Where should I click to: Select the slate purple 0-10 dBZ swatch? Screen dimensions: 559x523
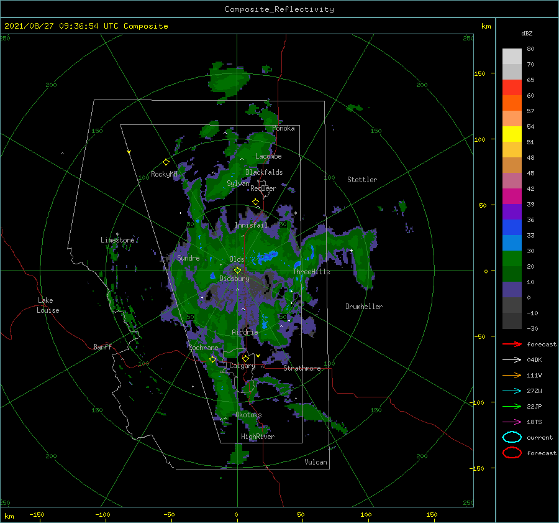click(512, 290)
